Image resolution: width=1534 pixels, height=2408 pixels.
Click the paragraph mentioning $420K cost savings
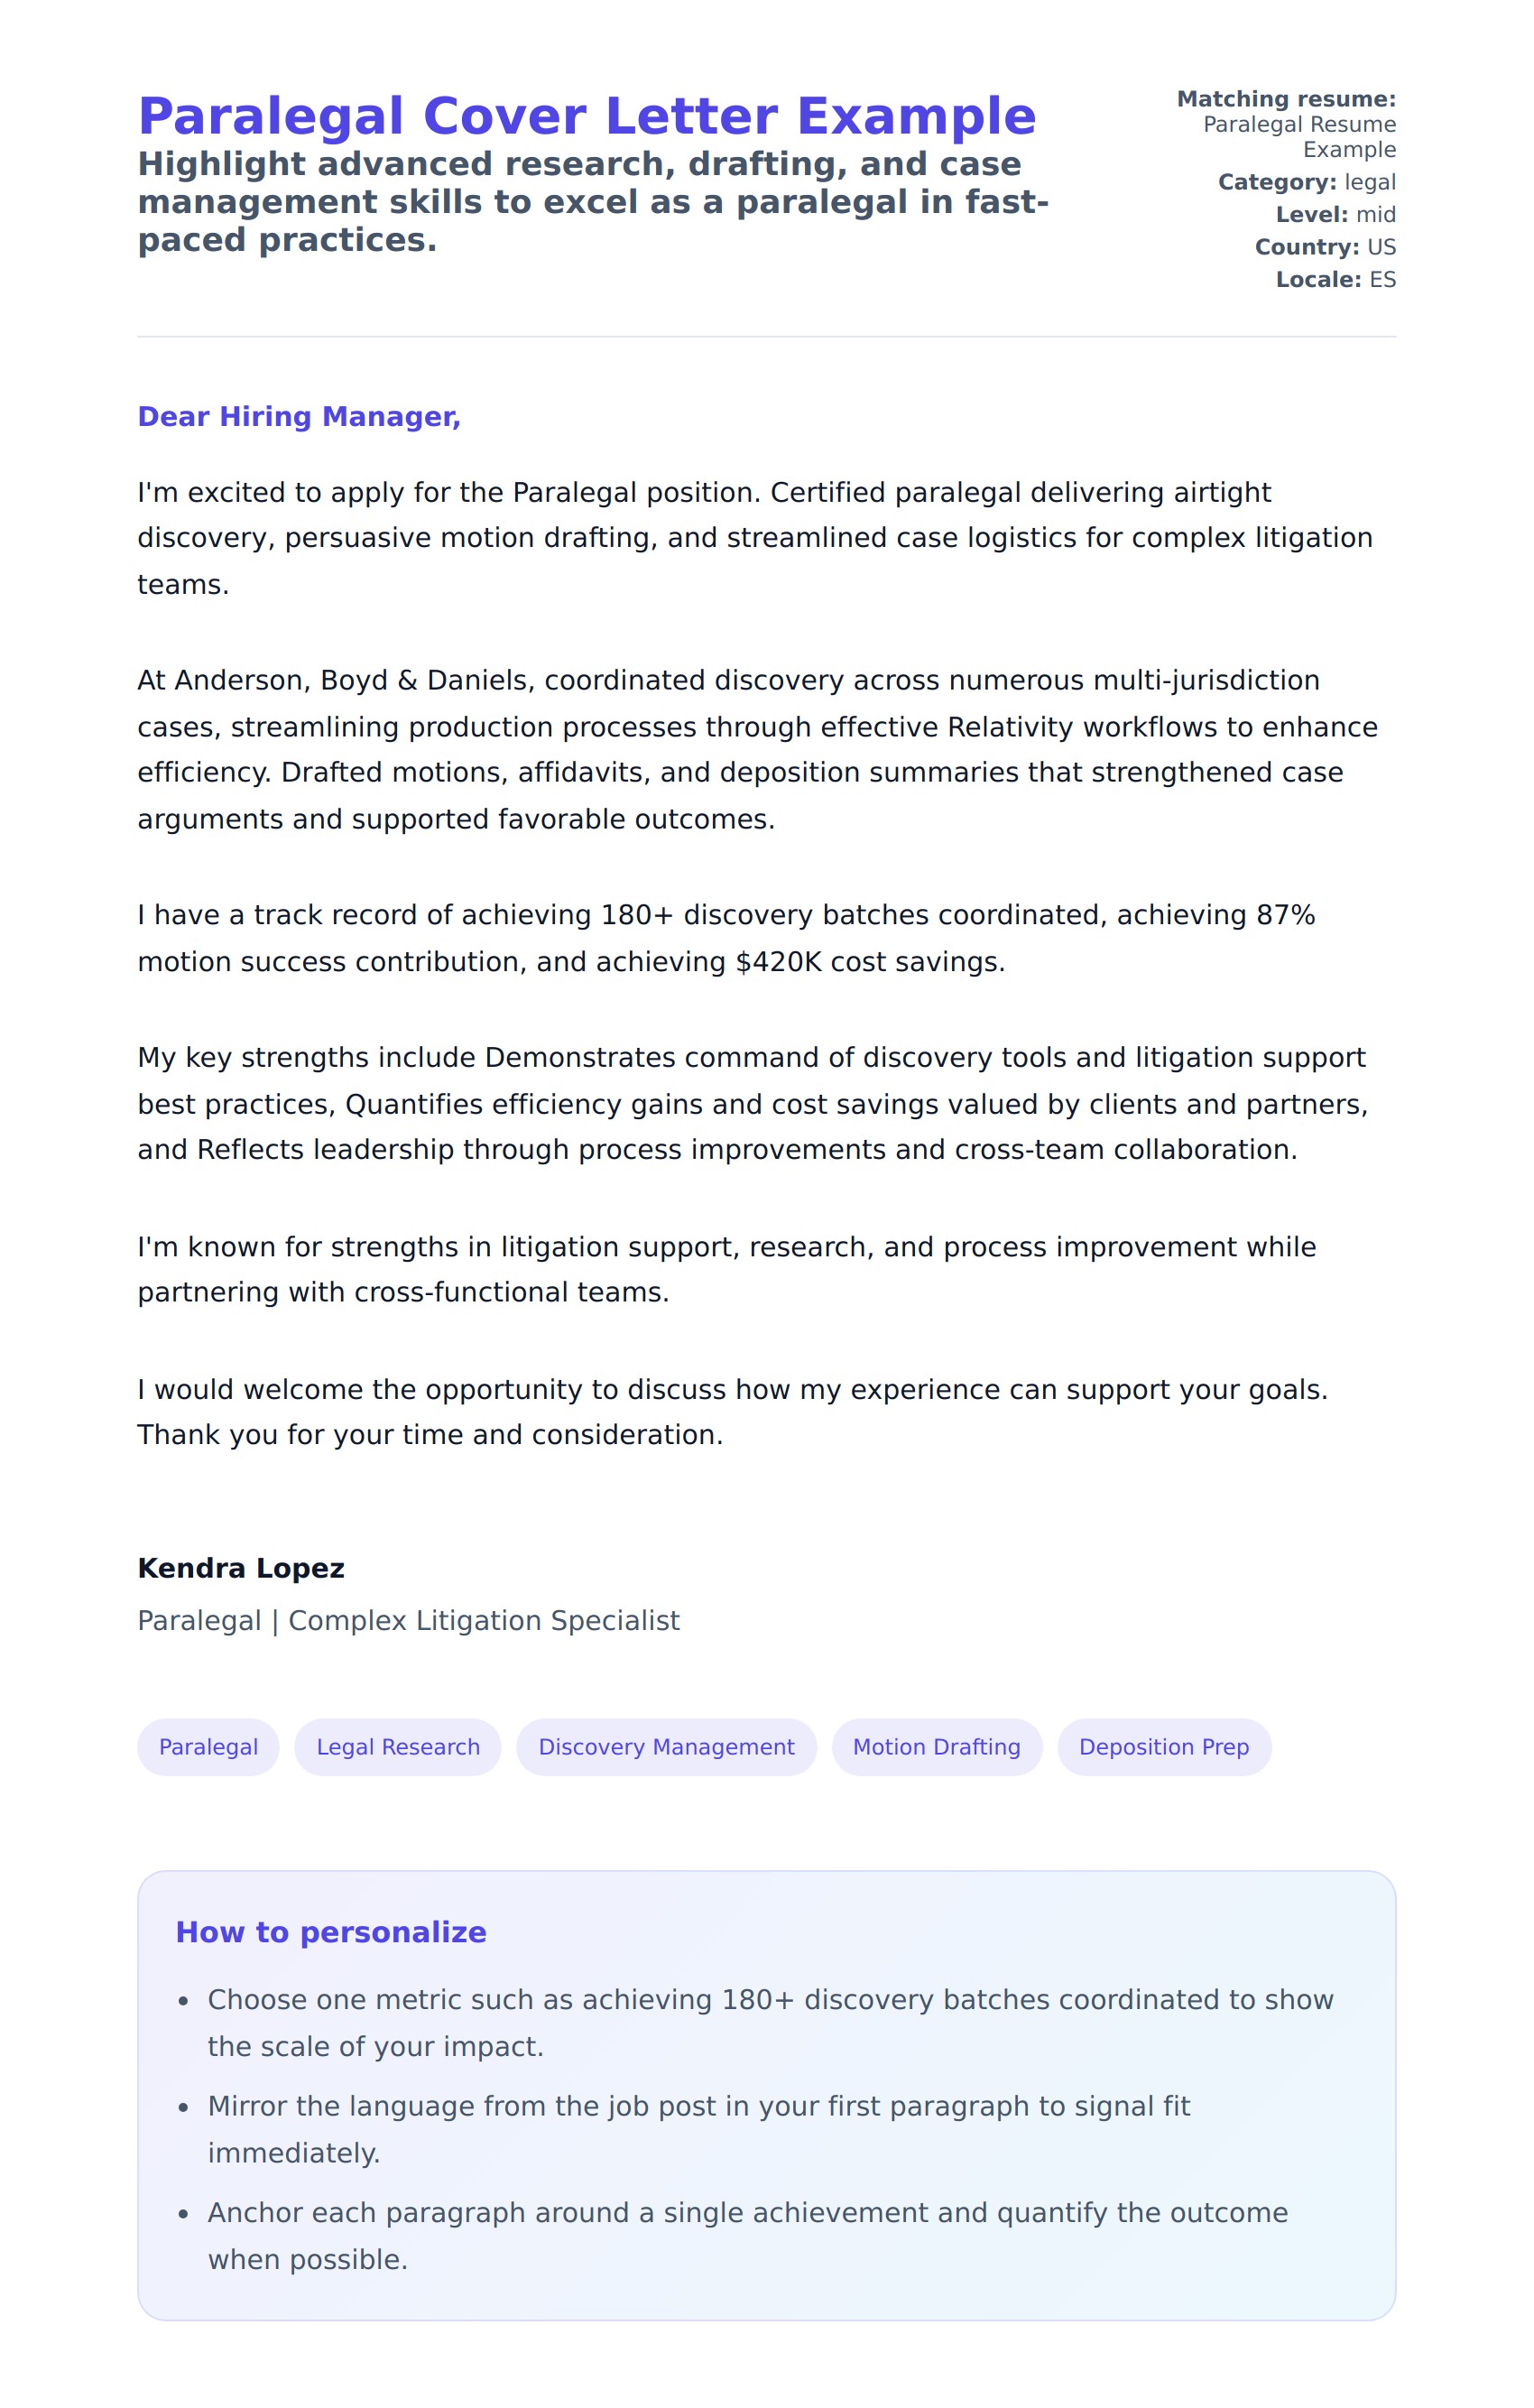pos(726,938)
